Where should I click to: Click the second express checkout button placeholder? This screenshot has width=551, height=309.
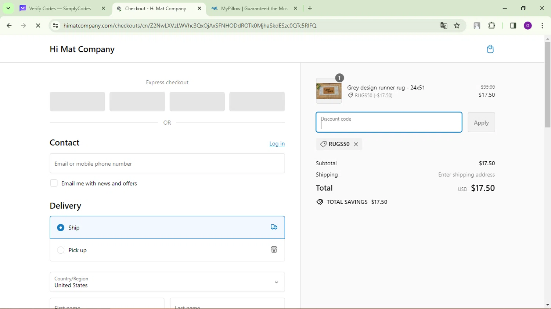point(137,102)
